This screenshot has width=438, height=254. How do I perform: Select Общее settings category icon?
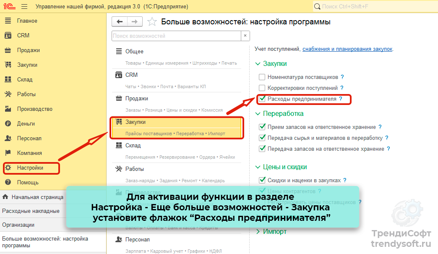pyautogui.click(x=119, y=51)
